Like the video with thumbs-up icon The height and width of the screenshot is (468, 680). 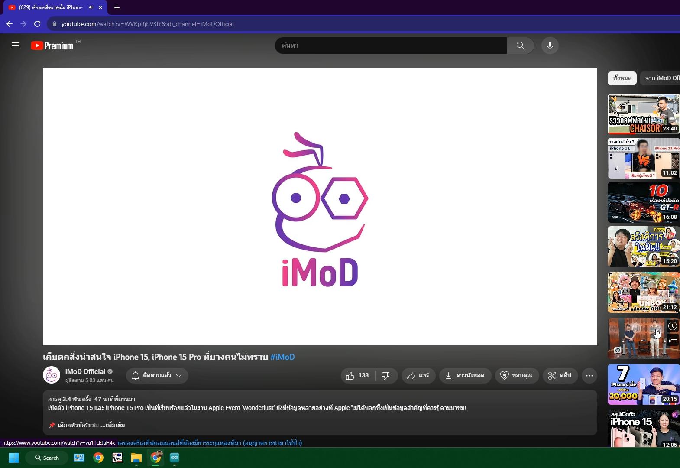pyautogui.click(x=358, y=376)
